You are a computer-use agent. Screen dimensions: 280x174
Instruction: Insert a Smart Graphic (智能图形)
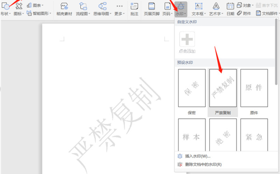(39, 13)
